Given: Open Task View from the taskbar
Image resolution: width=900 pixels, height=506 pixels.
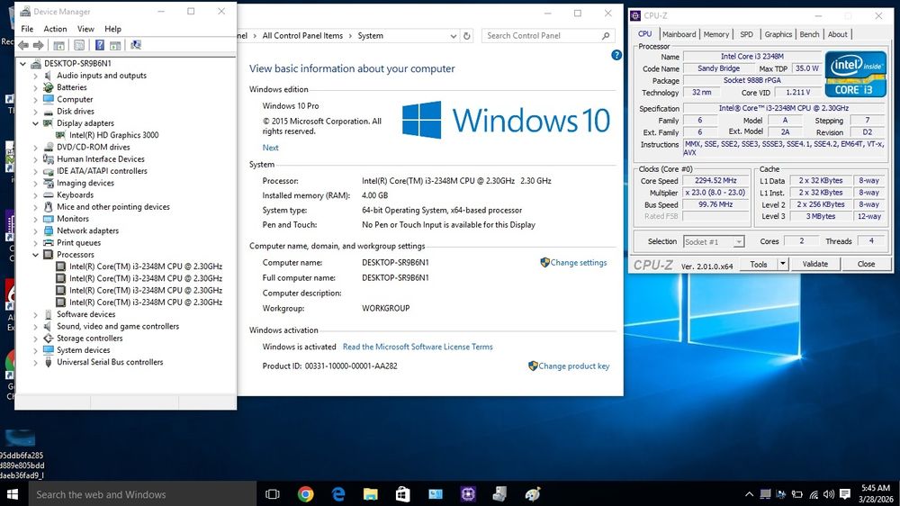Looking at the screenshot, I should tap(273, 494).
